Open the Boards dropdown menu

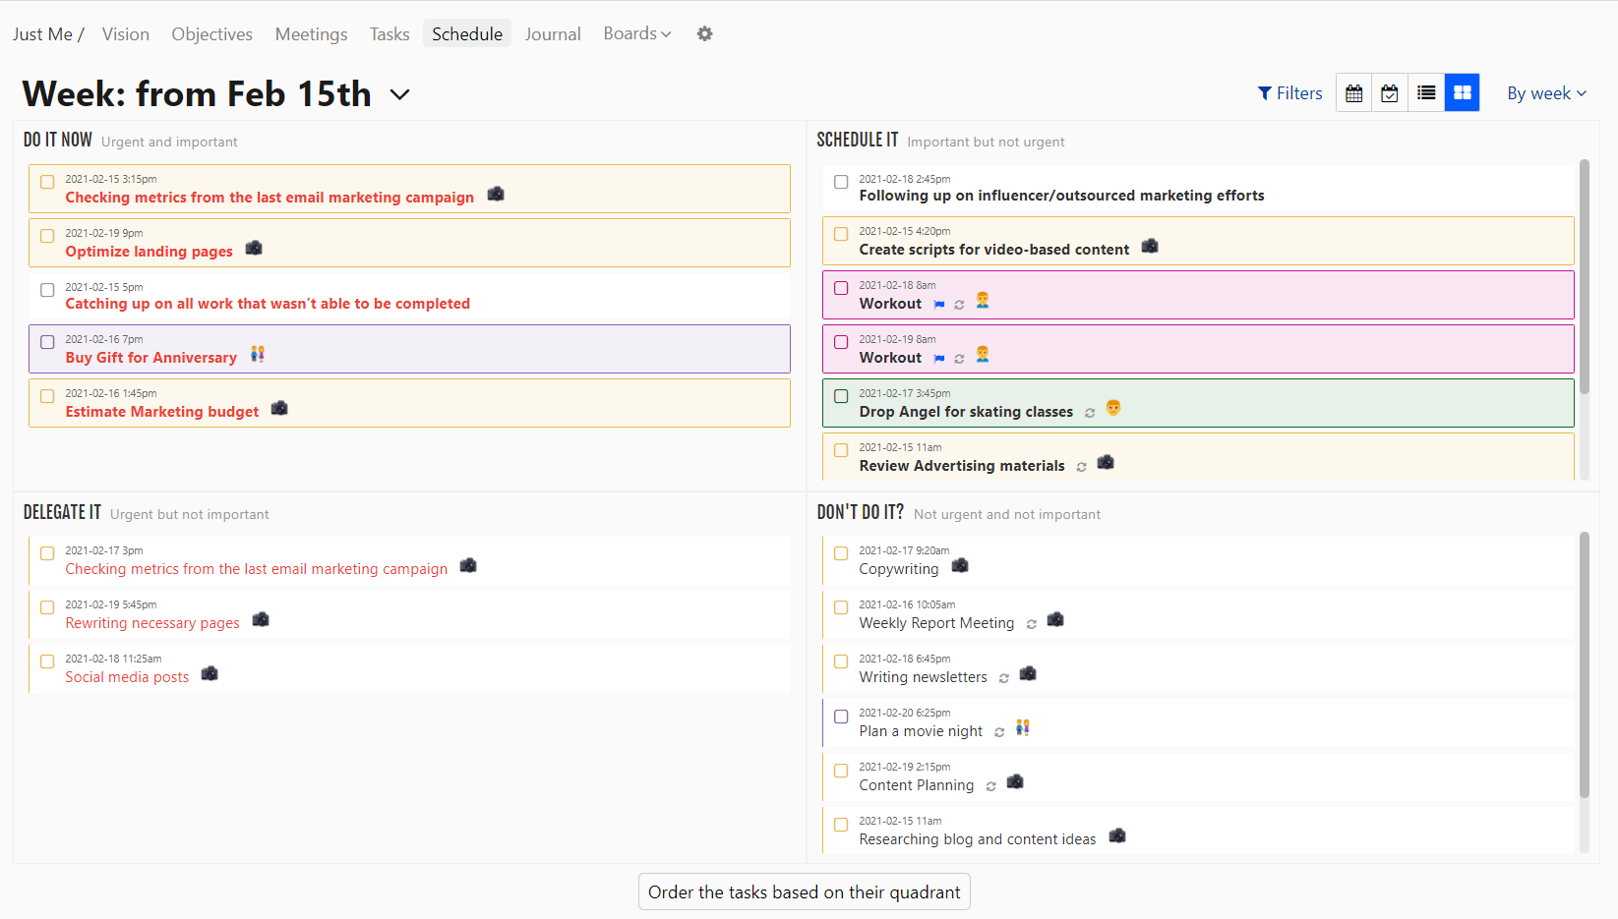[636, 33]
